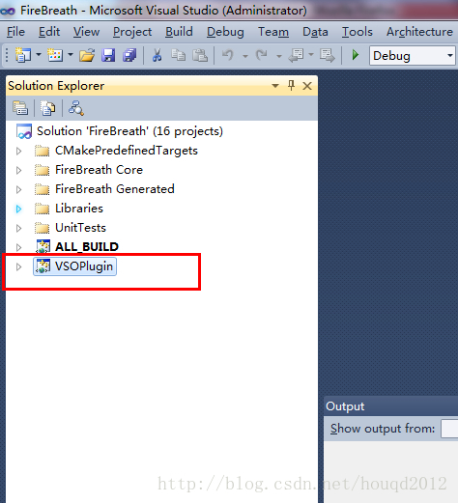Select the CMakePredefinedTargets folder
Screen dimensions: 458x503
point(127,151)
